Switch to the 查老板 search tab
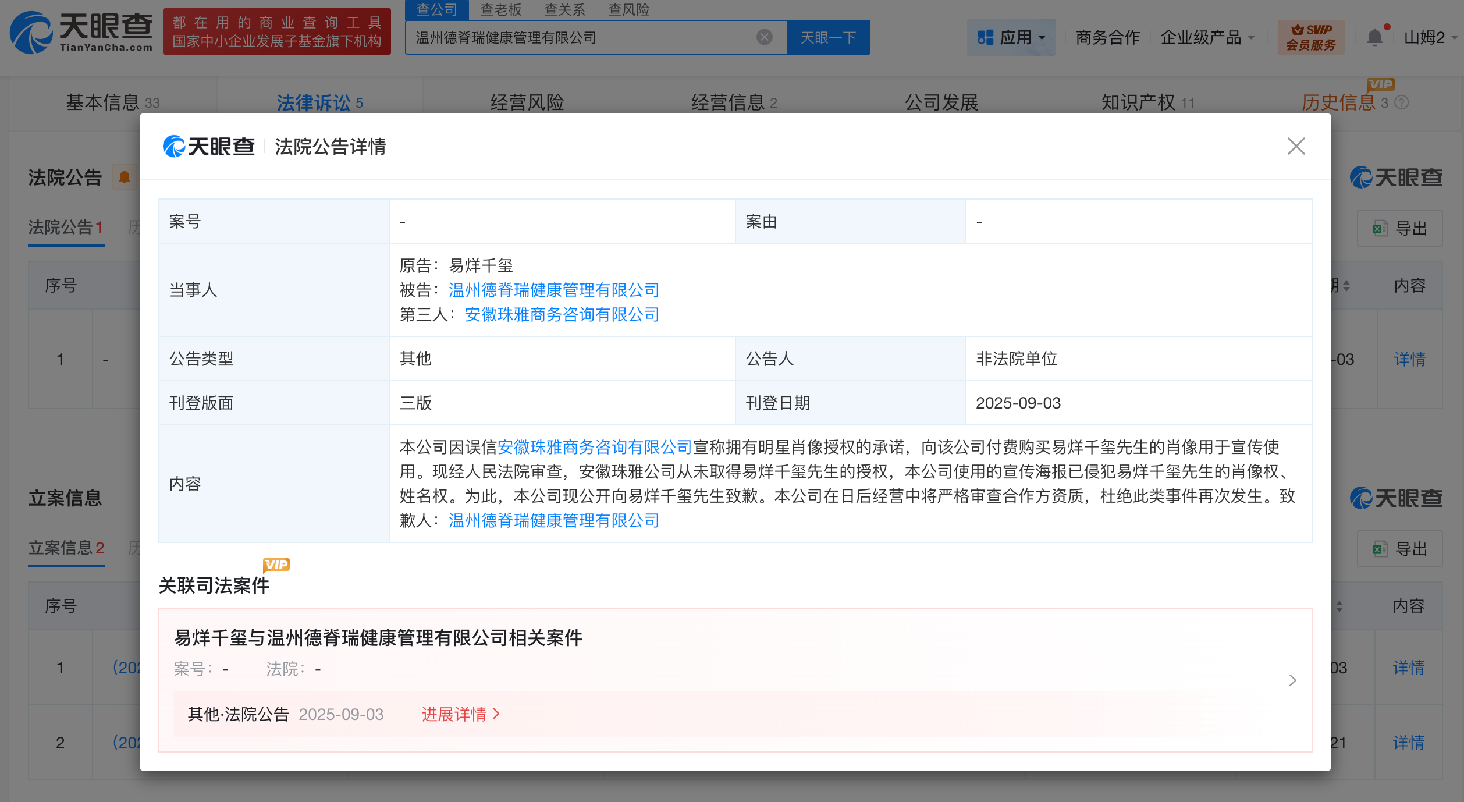This screenshot has width=1464, height=802. 500,9
